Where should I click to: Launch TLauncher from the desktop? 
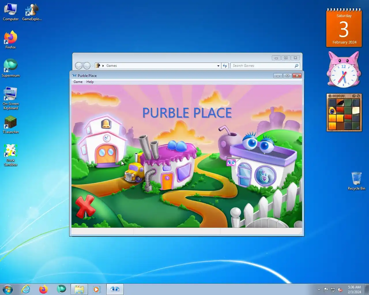pos(11,124)
